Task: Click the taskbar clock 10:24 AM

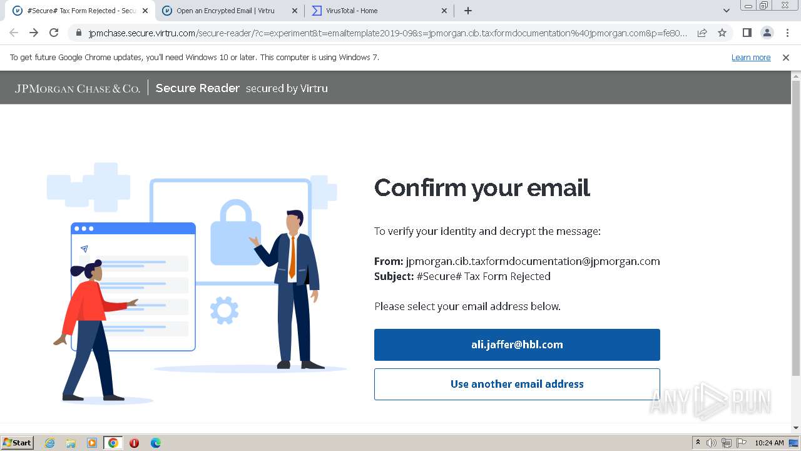Action: click(769, 443)
